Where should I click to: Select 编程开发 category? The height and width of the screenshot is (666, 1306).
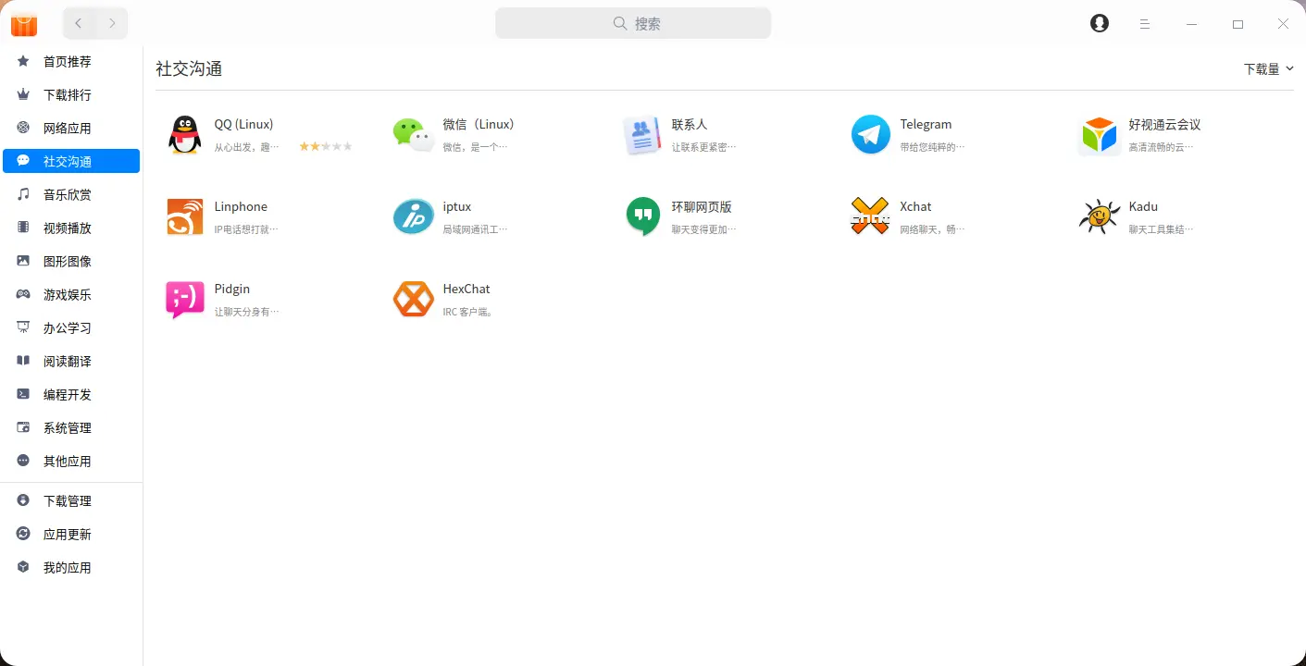coord(71,394)
